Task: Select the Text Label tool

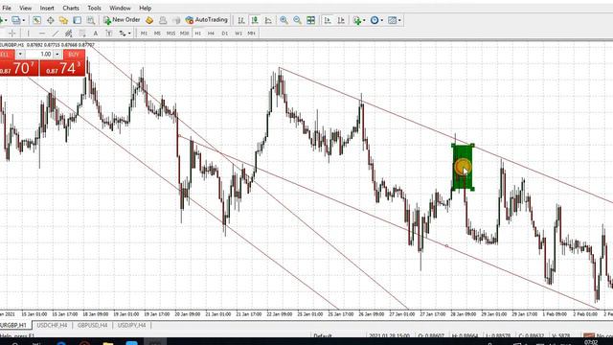Action: click(x=109, y=34)
